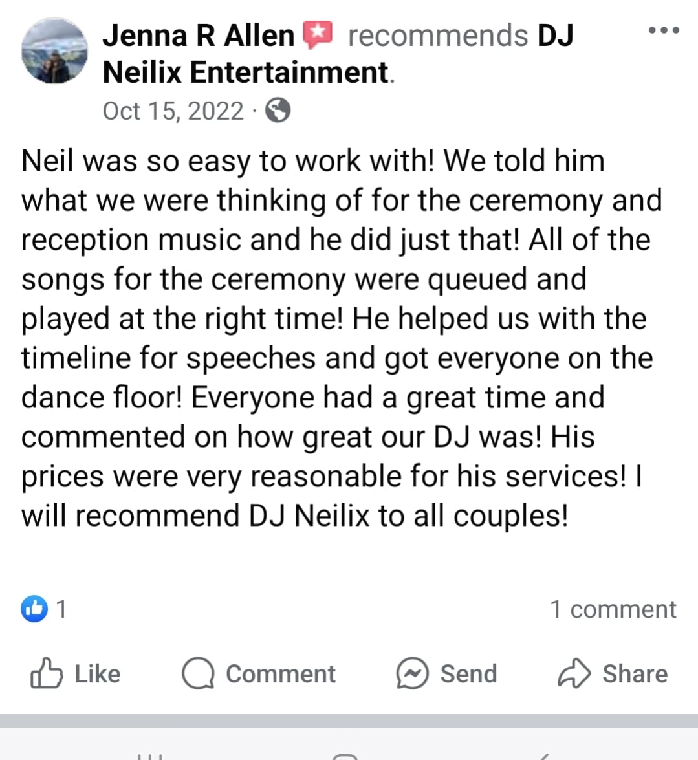698x760 pixels.
Task: Click the curved arrow Share icon
Action: tap(574, 673)
